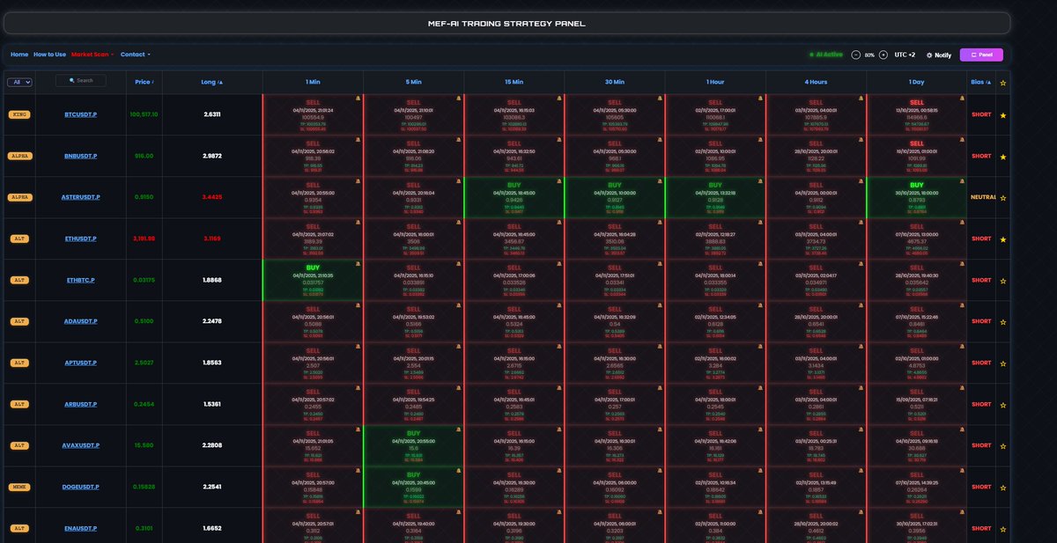Change the UTC +2 timezone setting
Image resolution: width=1057 pixels, height=543 pixels.
click(x=905, y=55)
